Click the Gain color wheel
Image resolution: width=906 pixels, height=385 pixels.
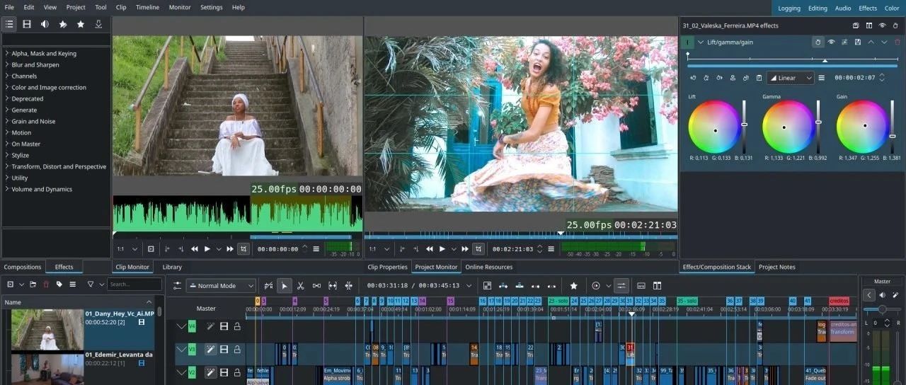coord(863,127)
